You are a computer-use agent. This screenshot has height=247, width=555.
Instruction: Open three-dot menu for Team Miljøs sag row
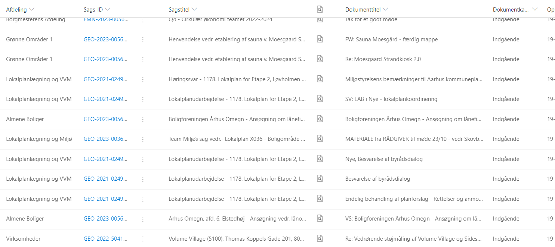[x=143, y=139]
